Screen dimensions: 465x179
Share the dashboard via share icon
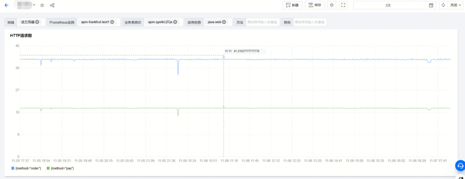point(52,5)
